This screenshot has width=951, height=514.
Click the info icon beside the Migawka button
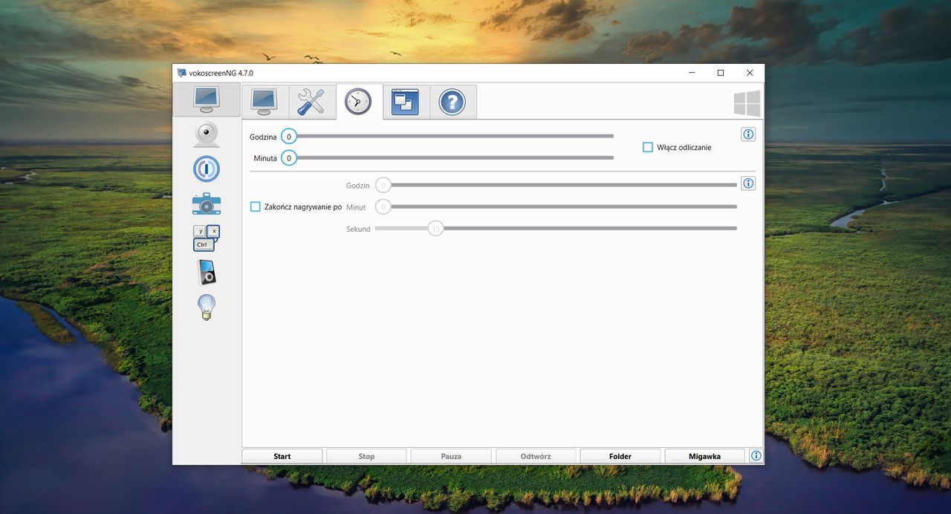click(x=756, y=455)
